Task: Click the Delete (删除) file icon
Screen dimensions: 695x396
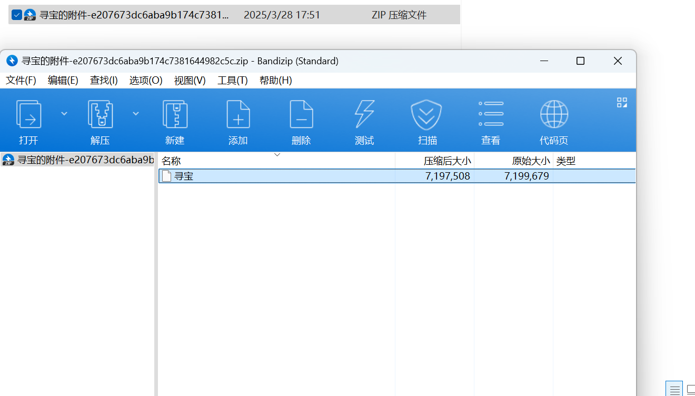Action: [x=301, y=114]
